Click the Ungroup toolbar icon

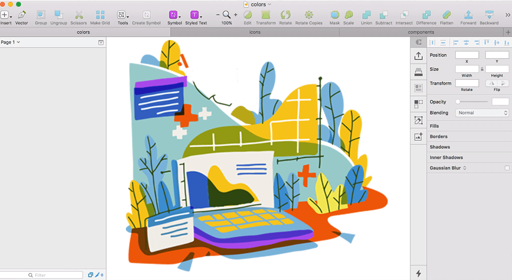59,15
